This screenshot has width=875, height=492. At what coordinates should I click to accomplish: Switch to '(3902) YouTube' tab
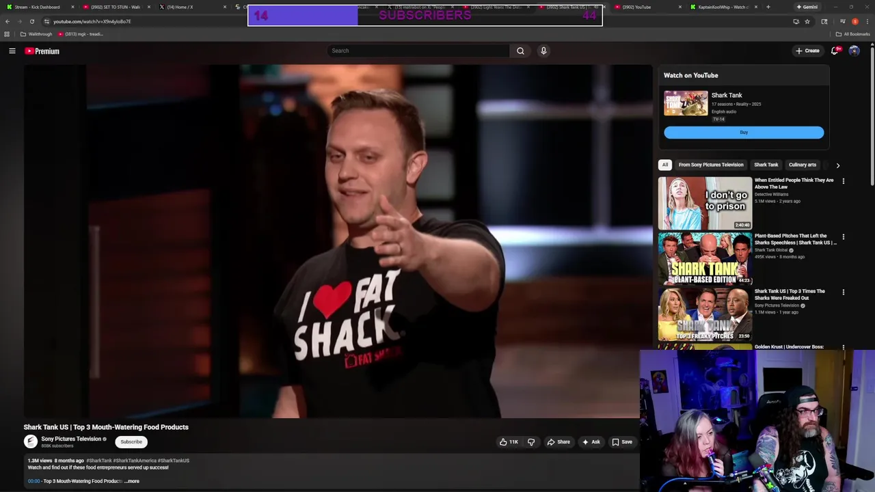(x=647, y=7)
